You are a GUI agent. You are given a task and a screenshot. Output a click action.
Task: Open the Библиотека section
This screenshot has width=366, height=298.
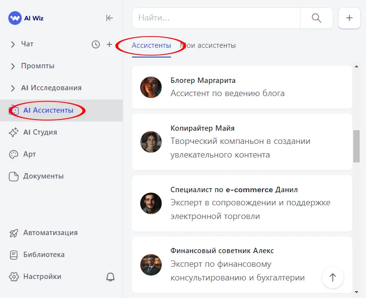pos(44,255)
